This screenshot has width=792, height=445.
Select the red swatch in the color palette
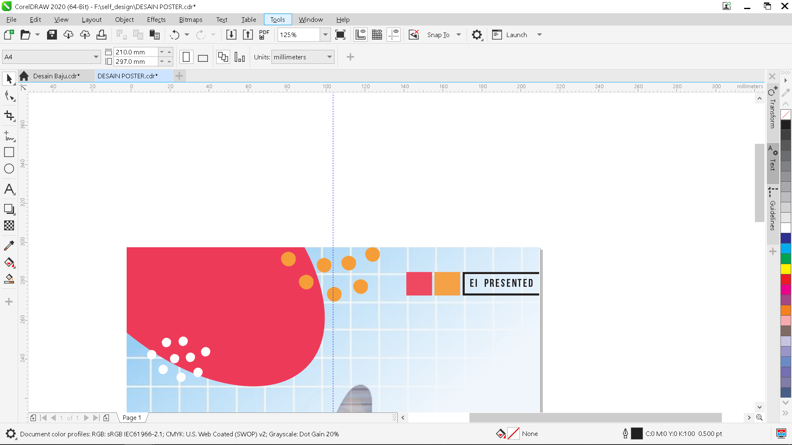click(786, 280)
